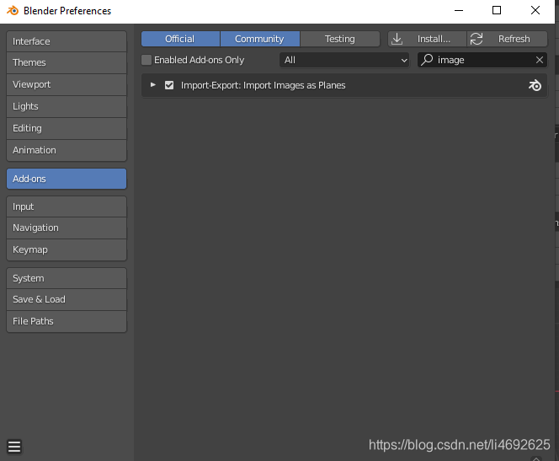The width and height of the screenshot is (559, 461).
Task: Select the Editing section
Action: point(67,128)
